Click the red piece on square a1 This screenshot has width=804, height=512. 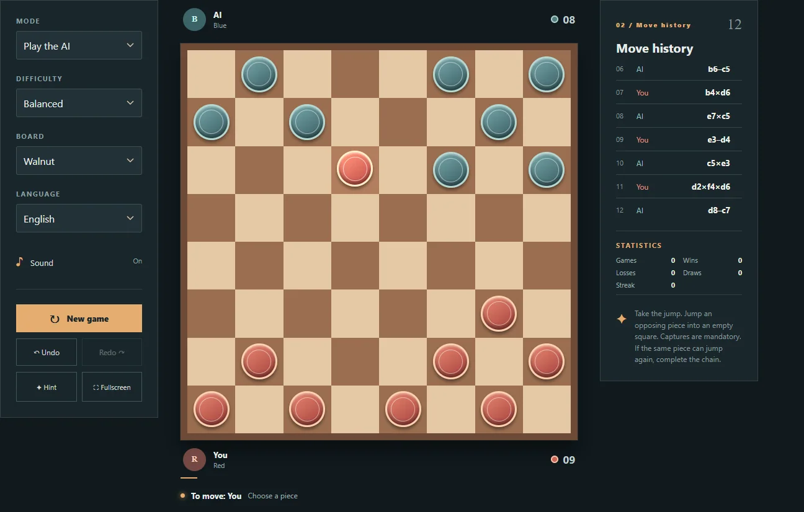point(212,410)
